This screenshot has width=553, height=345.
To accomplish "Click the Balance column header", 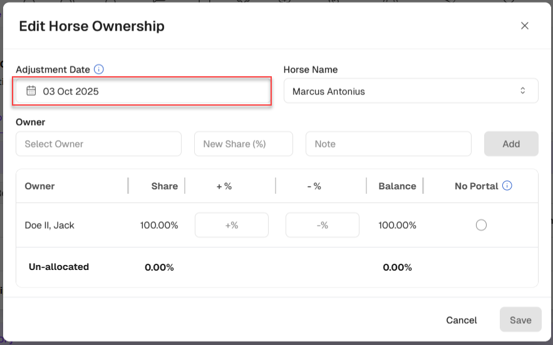I will [397, 186].
